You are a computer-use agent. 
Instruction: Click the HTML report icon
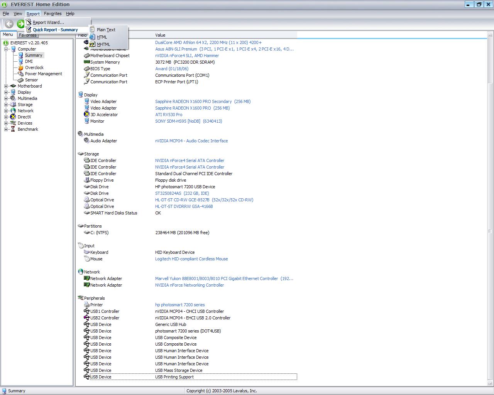[92, 37]
